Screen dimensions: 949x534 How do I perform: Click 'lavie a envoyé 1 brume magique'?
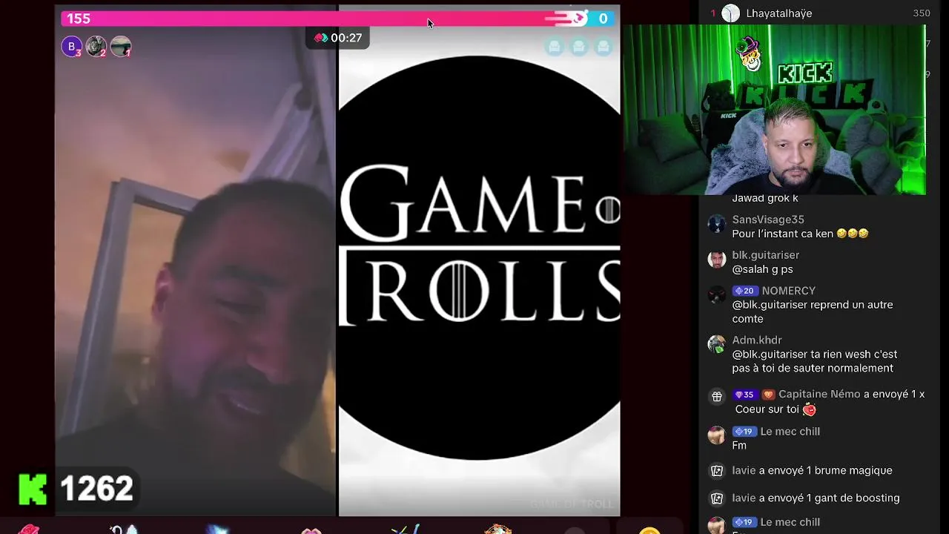(812, 470)
